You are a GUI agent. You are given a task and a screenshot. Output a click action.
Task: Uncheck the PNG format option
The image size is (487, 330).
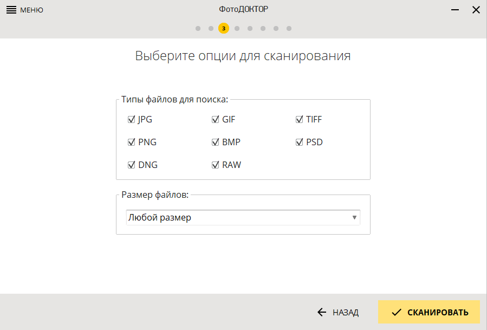coord(131,142)
